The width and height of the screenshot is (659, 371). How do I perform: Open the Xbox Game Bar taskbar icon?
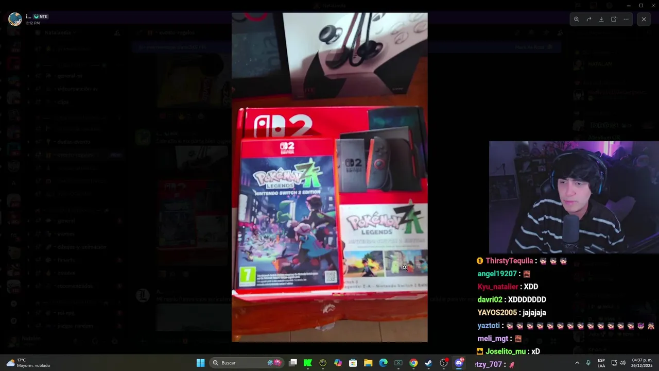pyautogui.click(x=398, y=363)
